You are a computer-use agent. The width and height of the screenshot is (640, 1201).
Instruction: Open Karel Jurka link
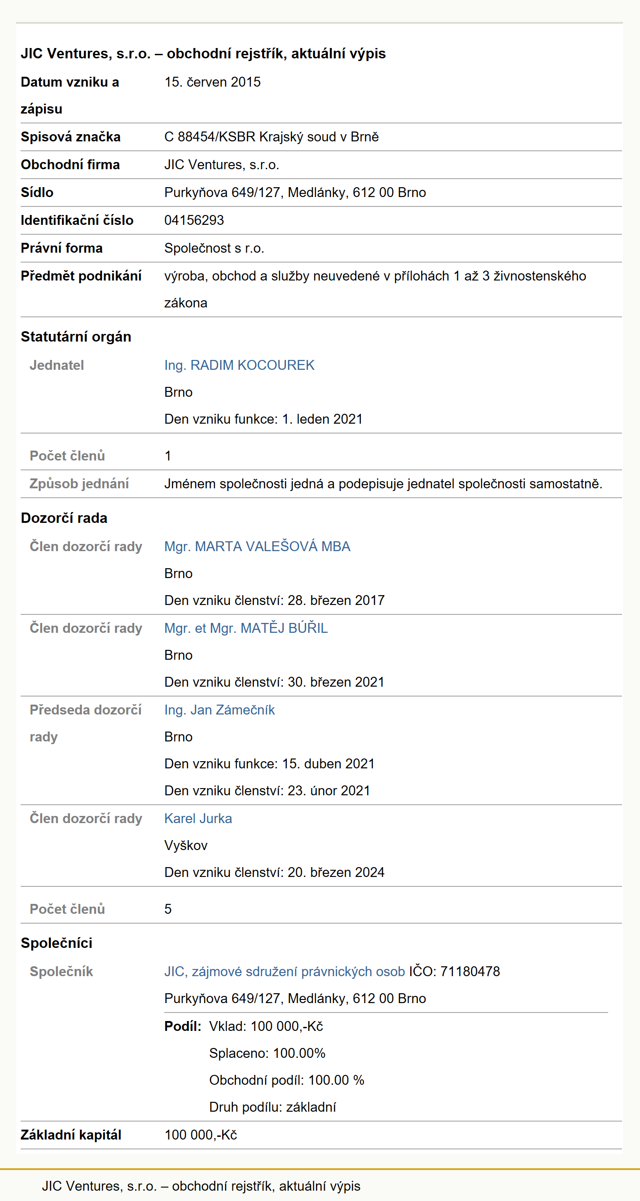[198, 818]
